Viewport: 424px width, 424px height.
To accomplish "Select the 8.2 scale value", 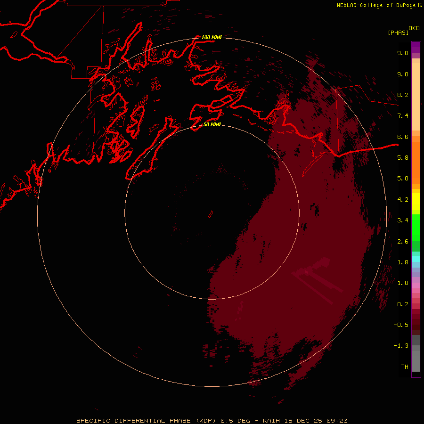I will pyautogui.click(x=403, y=95).
